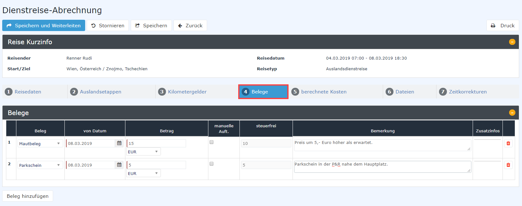Image resolution: width=522 pixels, height=206 pixels.
Task: Click the manuelle Auft. column header
Action: tap(224, 129)
